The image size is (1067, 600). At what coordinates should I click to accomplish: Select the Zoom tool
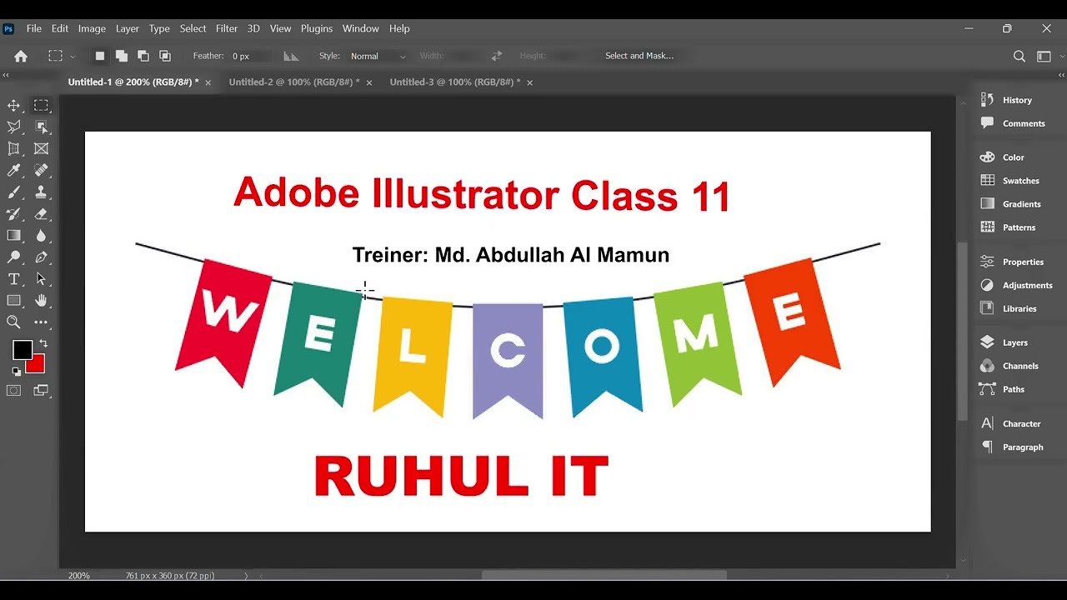(14, 322)
